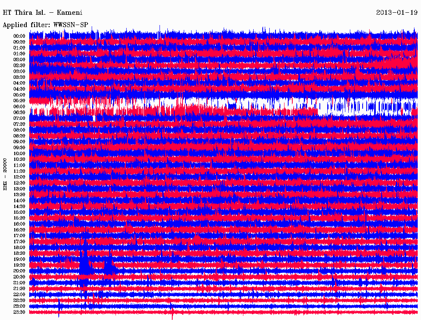
Task: Select the 08:00 row label
Action: pos(19,130)
